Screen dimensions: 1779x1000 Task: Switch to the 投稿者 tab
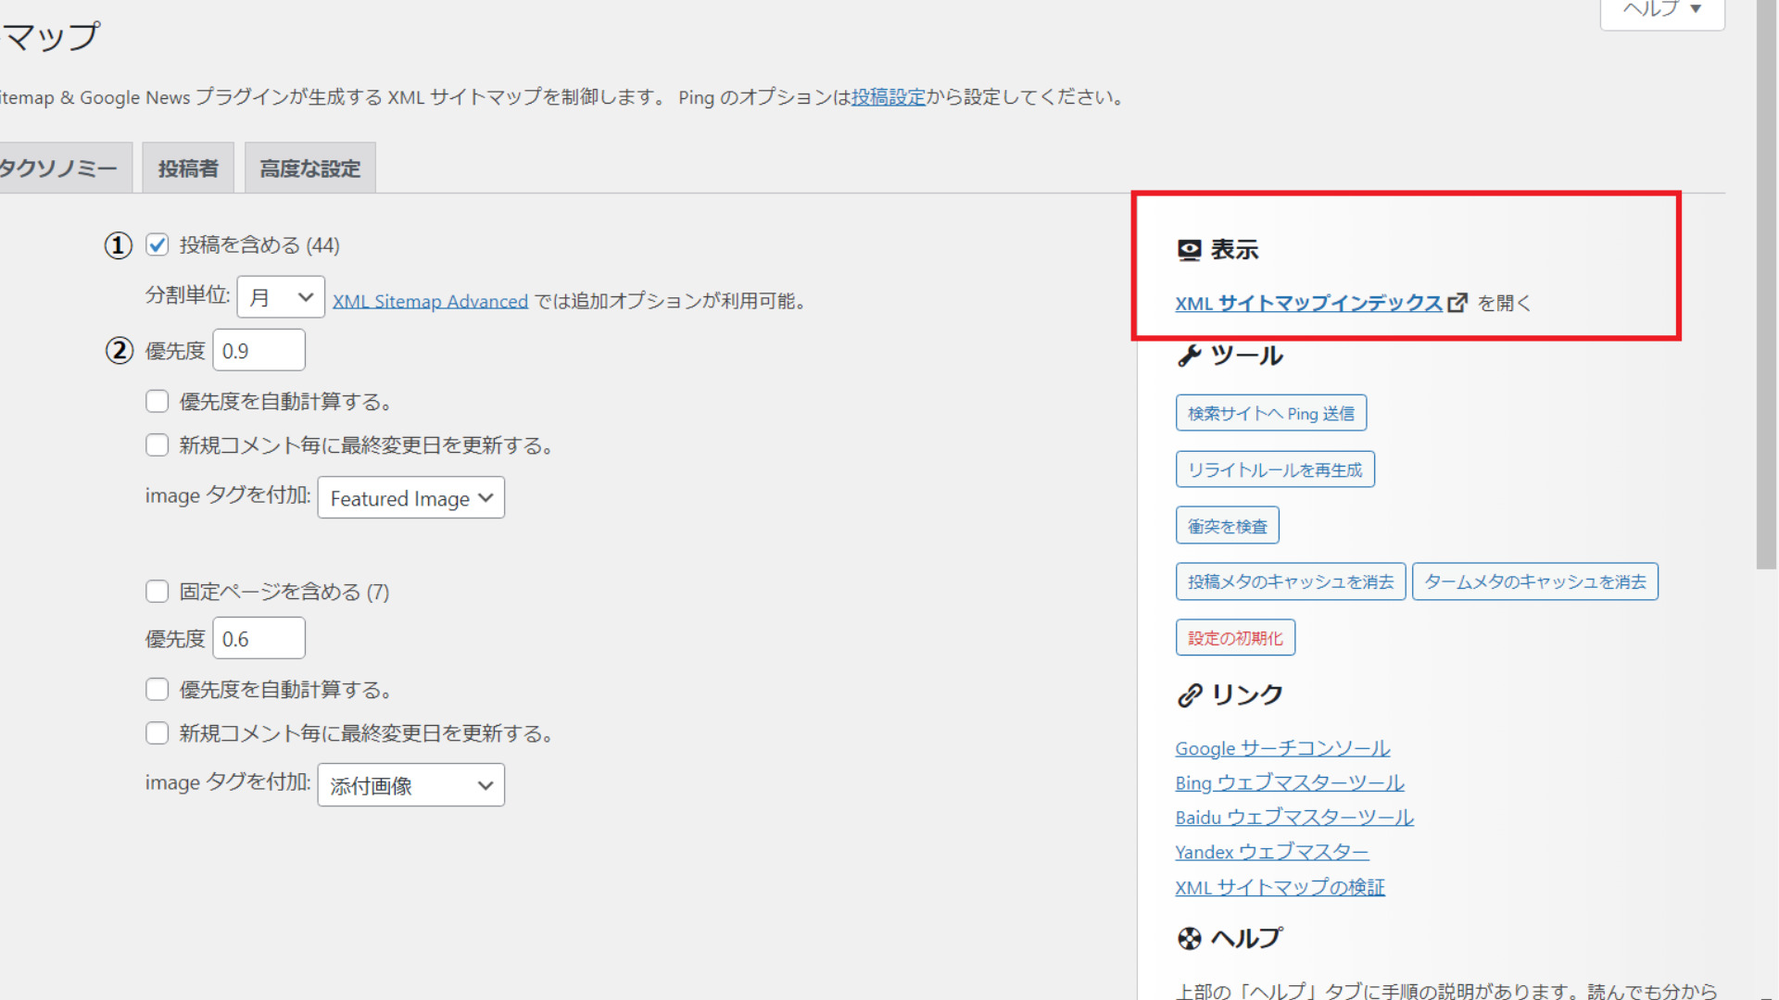pyautogui.click(x=188, y=169)
